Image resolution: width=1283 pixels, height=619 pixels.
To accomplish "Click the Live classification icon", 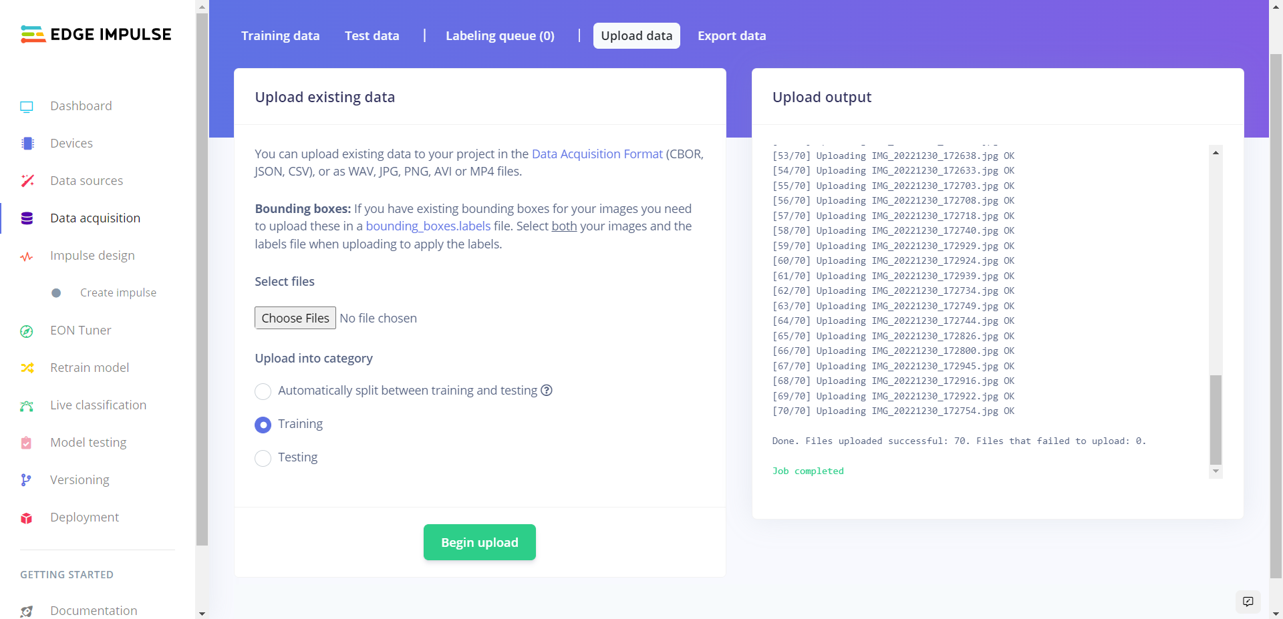I will (27, 406).
